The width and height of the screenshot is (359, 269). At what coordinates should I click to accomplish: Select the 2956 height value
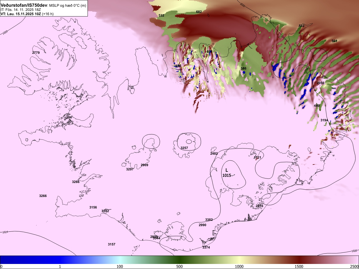pyautogui.click(x=321, y=83)
